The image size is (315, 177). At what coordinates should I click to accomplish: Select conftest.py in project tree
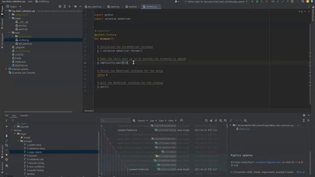(24, 40)
